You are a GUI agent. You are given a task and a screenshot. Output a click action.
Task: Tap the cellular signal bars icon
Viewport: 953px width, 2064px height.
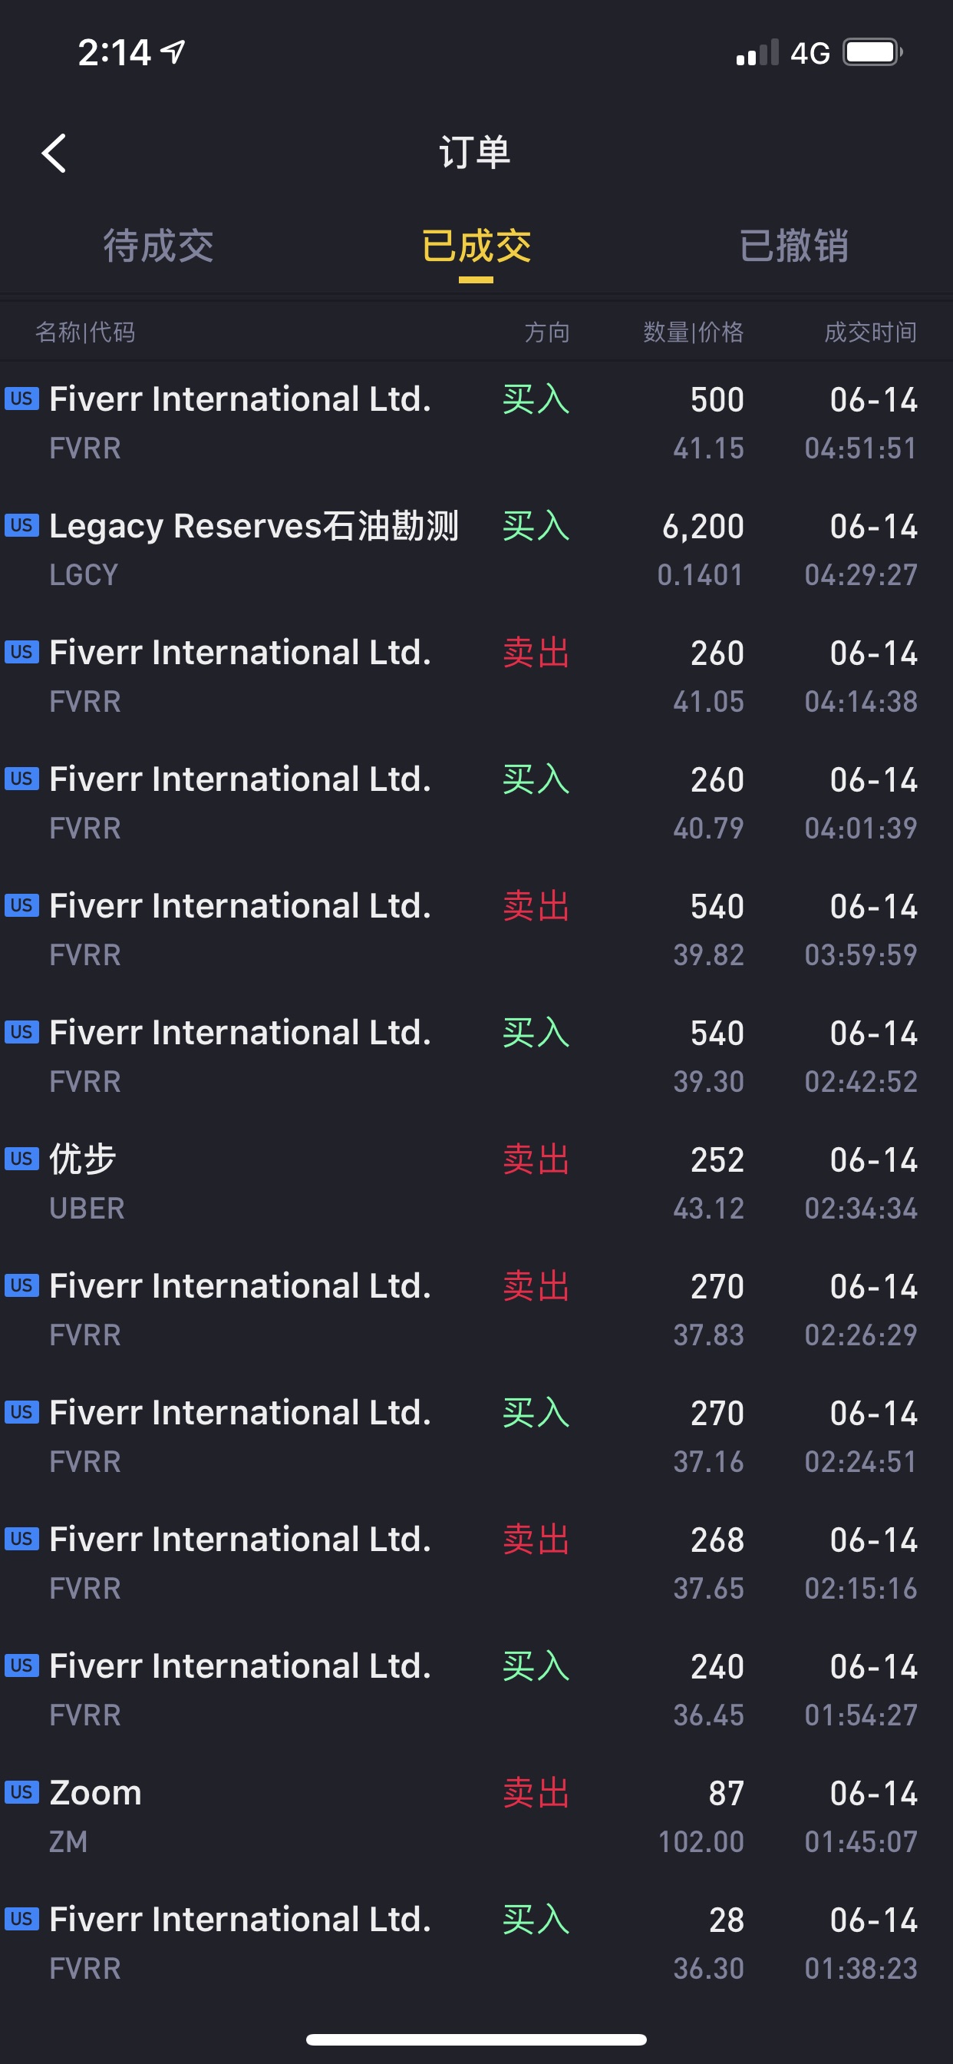click(x=757, y=53)
